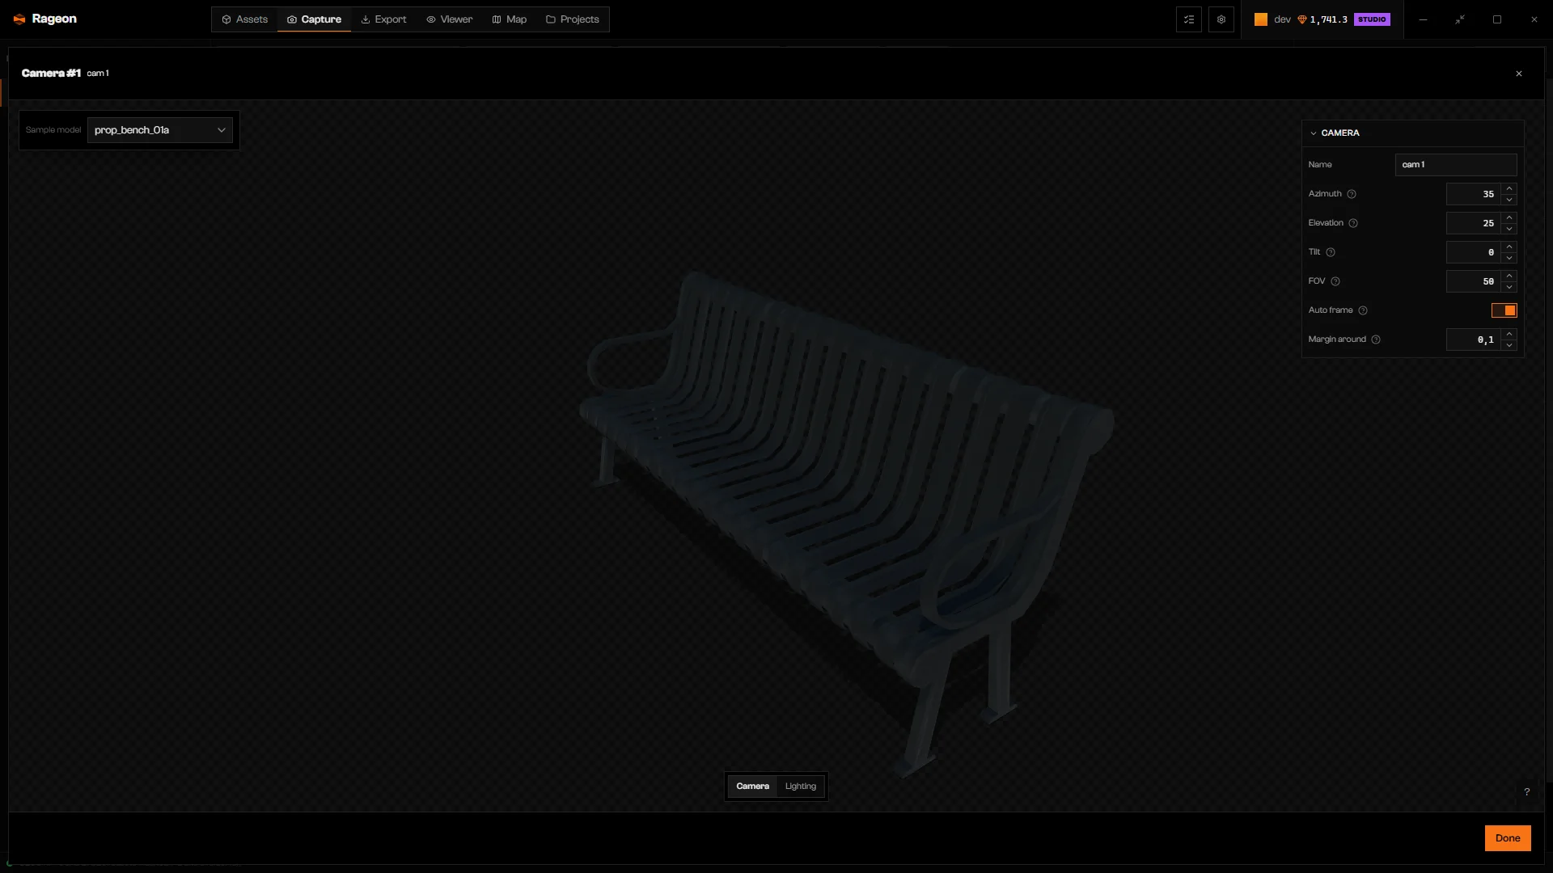Restore the window size icon

point(1459,19)
